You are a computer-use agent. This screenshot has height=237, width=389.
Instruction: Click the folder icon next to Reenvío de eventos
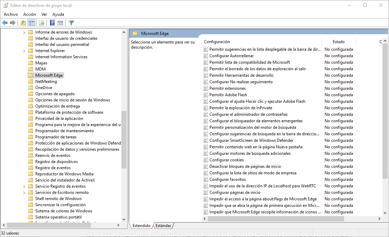point(31,155)
